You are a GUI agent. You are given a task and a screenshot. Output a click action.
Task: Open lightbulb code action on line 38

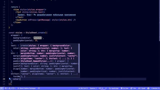[10, 79]
